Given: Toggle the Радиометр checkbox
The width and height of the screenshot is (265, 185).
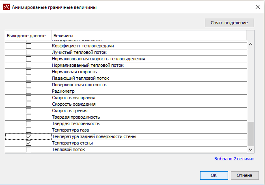Looking at the screenshot, I should 28,91.
